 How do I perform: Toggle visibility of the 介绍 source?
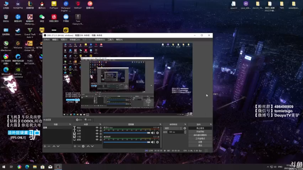[x=97, y=136]
